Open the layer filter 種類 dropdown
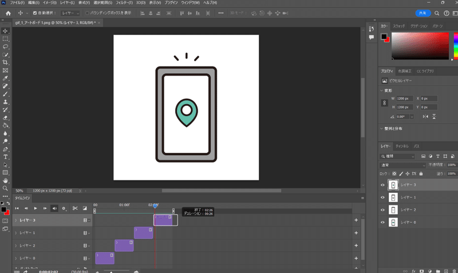The height and width of the screenshot is (273, 458). pos(397,156)
